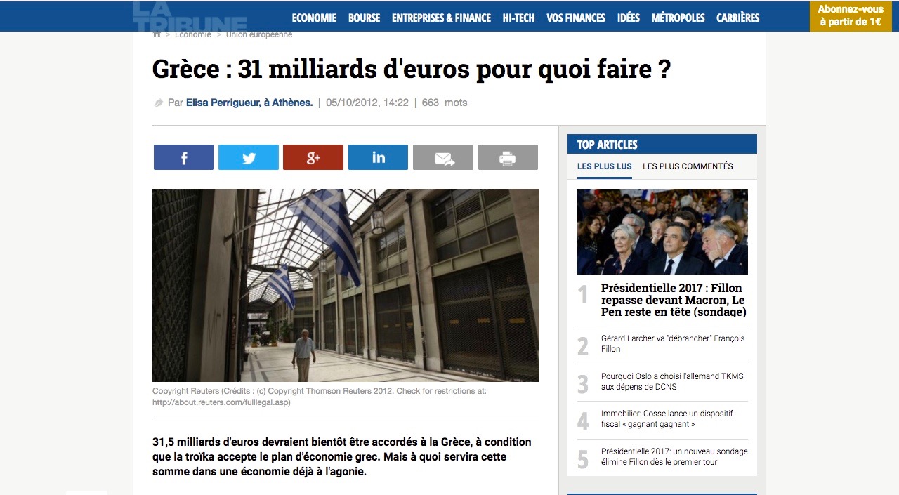Open Gérard Larcher débrancher Fillon article
899x495 pixels.
pyautogui.click(x=673, y=343)
